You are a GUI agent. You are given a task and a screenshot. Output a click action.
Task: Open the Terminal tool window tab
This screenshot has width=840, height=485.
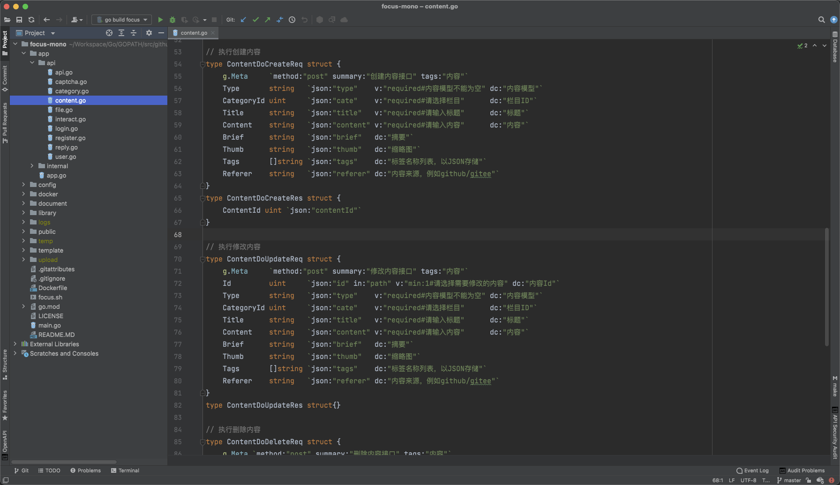pos(125,470)
